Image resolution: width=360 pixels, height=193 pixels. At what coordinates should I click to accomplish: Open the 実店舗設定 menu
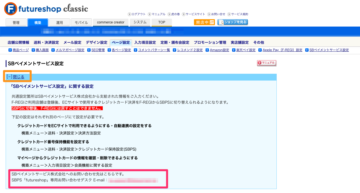pos(240,43)
